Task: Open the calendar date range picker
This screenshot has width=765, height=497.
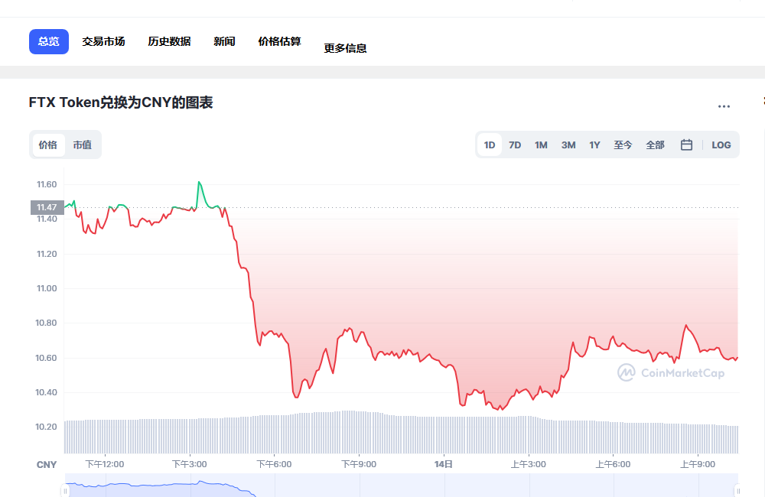Action: 686,145
